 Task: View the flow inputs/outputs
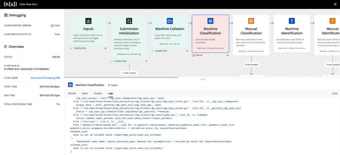(x=57, y=34)
